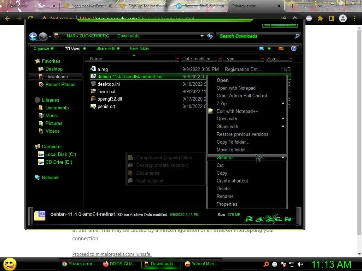Open the Date modified column dropdown arrow
This screenshot has height=271, width=362.
[220, 59]
